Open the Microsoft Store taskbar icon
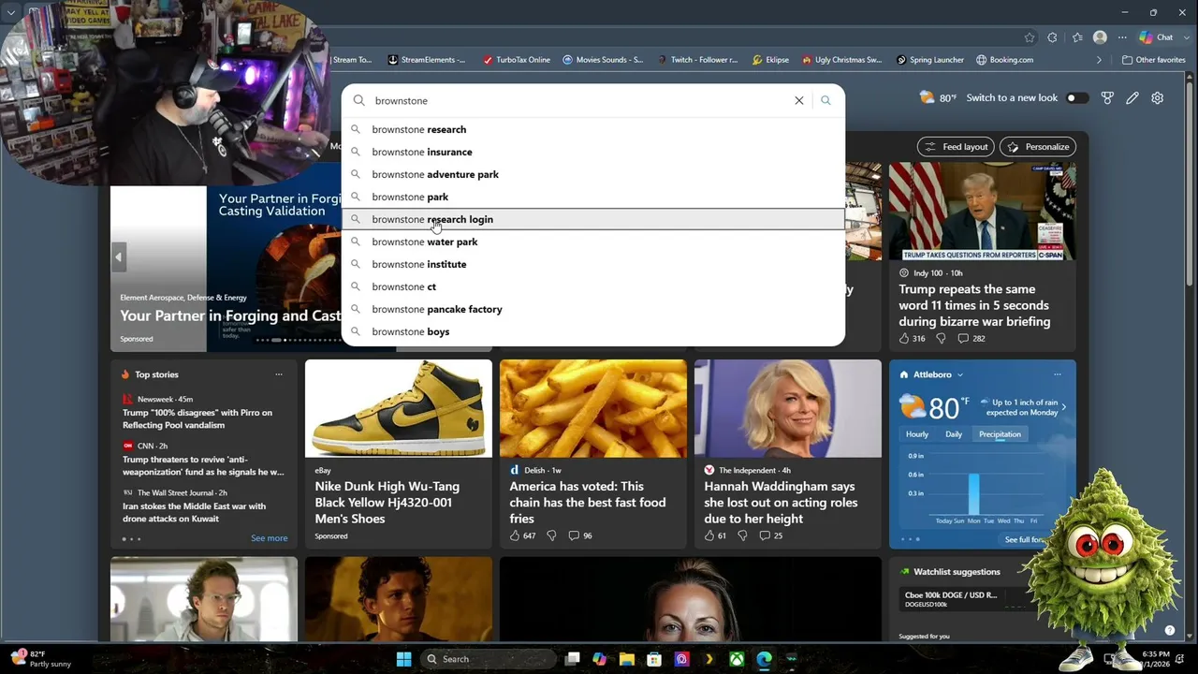 654,659
